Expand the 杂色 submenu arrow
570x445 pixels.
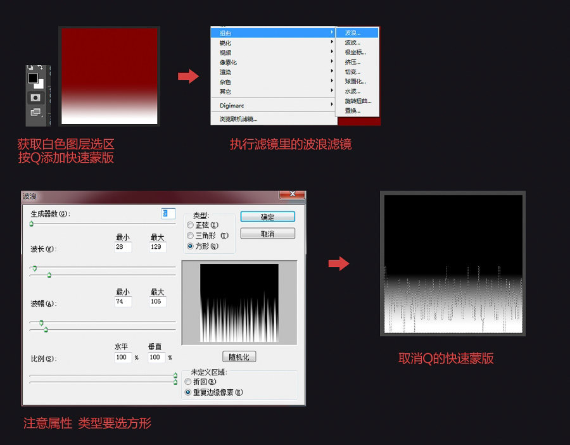pyautogui.click(x=331, y=82)
